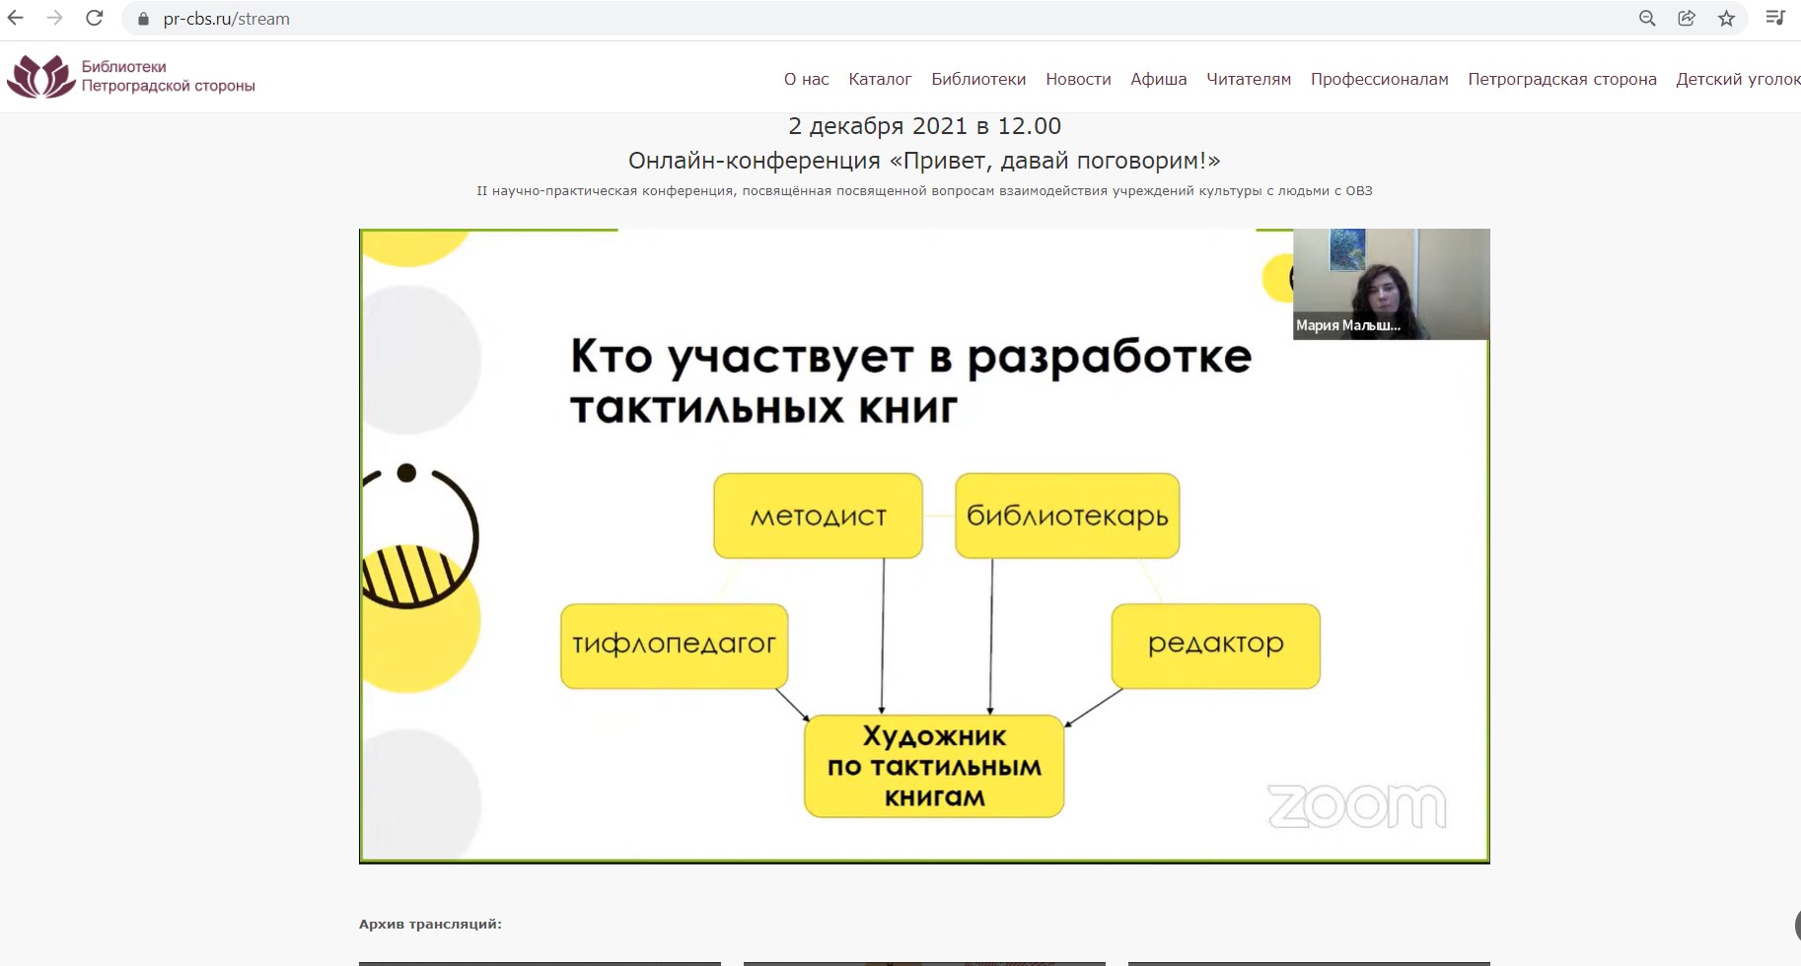The image size is (1801, 966).
Task: Click the Библиотеки Петроградской стороны logo
Action: [131, 77]
